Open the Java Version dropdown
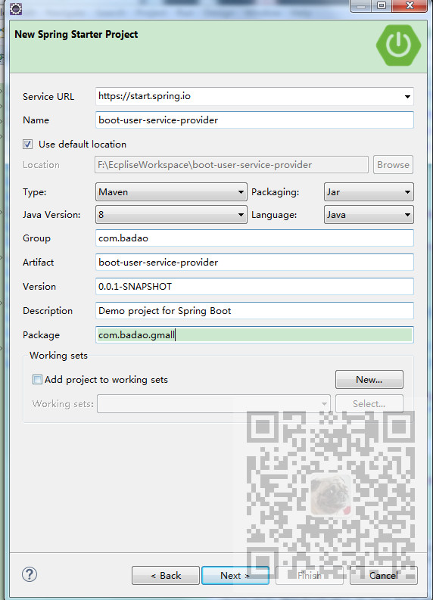Image resolution: width=433 pixels, height=600 pixels. tap(171, 215)
